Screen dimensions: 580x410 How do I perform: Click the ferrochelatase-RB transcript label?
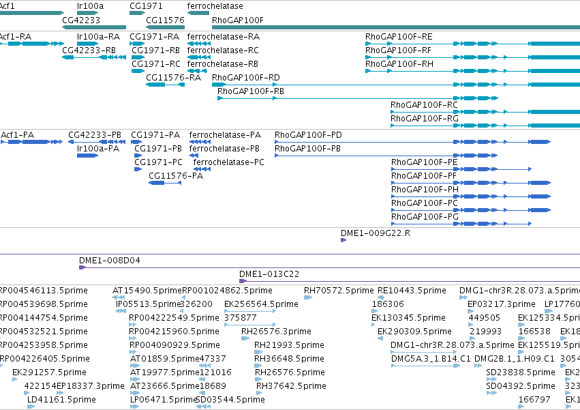click(223, 64)
